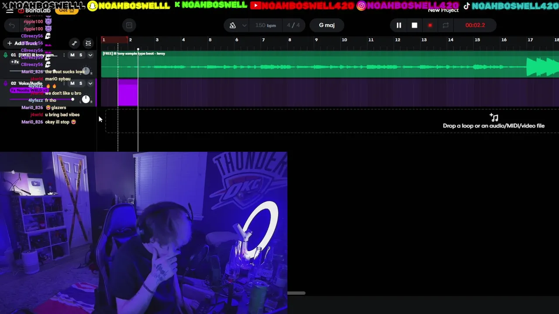This screenshot has height=314, width=559.
Task: Click chat username 4lyfezz next to 'fr tho'
Action: pyautogui.click(x=35, y=100)
